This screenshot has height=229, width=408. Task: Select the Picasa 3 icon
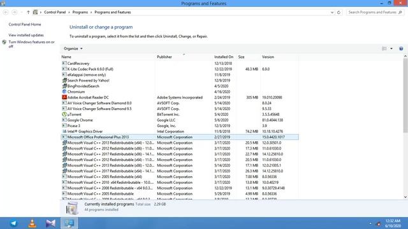(x=64, y=126)
